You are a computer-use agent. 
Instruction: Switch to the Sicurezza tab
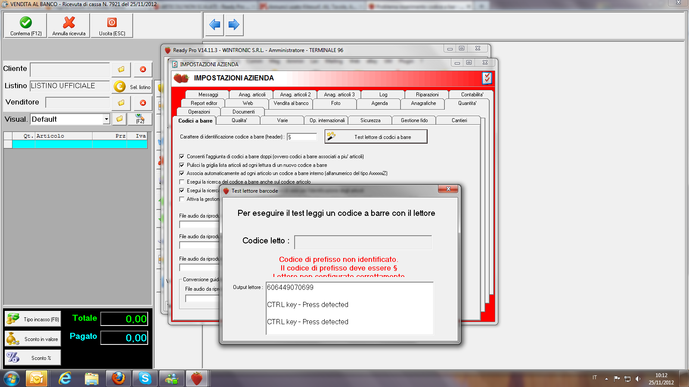pos(370,120)
